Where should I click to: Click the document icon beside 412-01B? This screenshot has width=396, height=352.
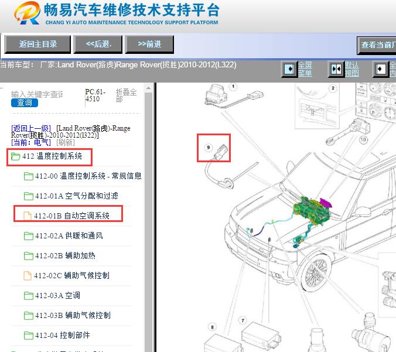click(28, 216)
